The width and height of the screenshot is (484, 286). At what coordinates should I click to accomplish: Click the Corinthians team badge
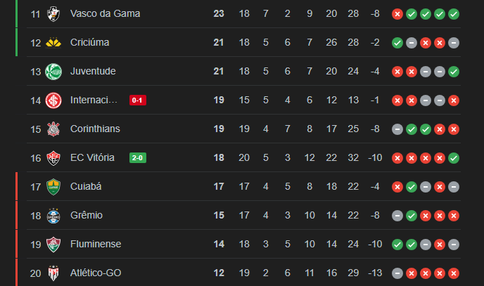tap(53, 129)
